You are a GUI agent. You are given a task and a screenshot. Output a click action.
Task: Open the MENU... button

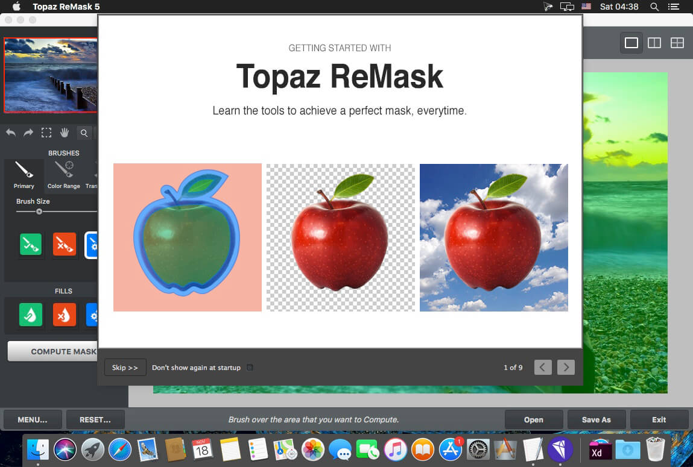[32, 420]
